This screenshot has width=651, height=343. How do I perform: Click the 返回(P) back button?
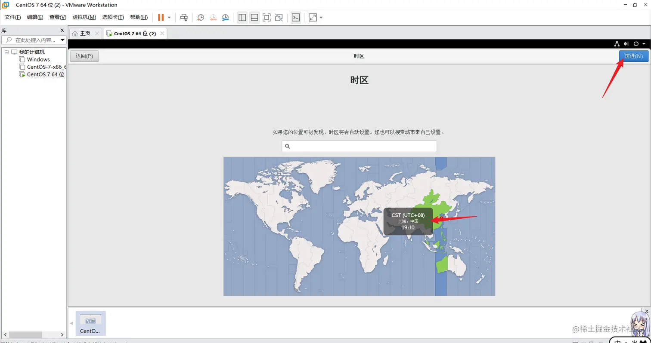click(84, 56)
